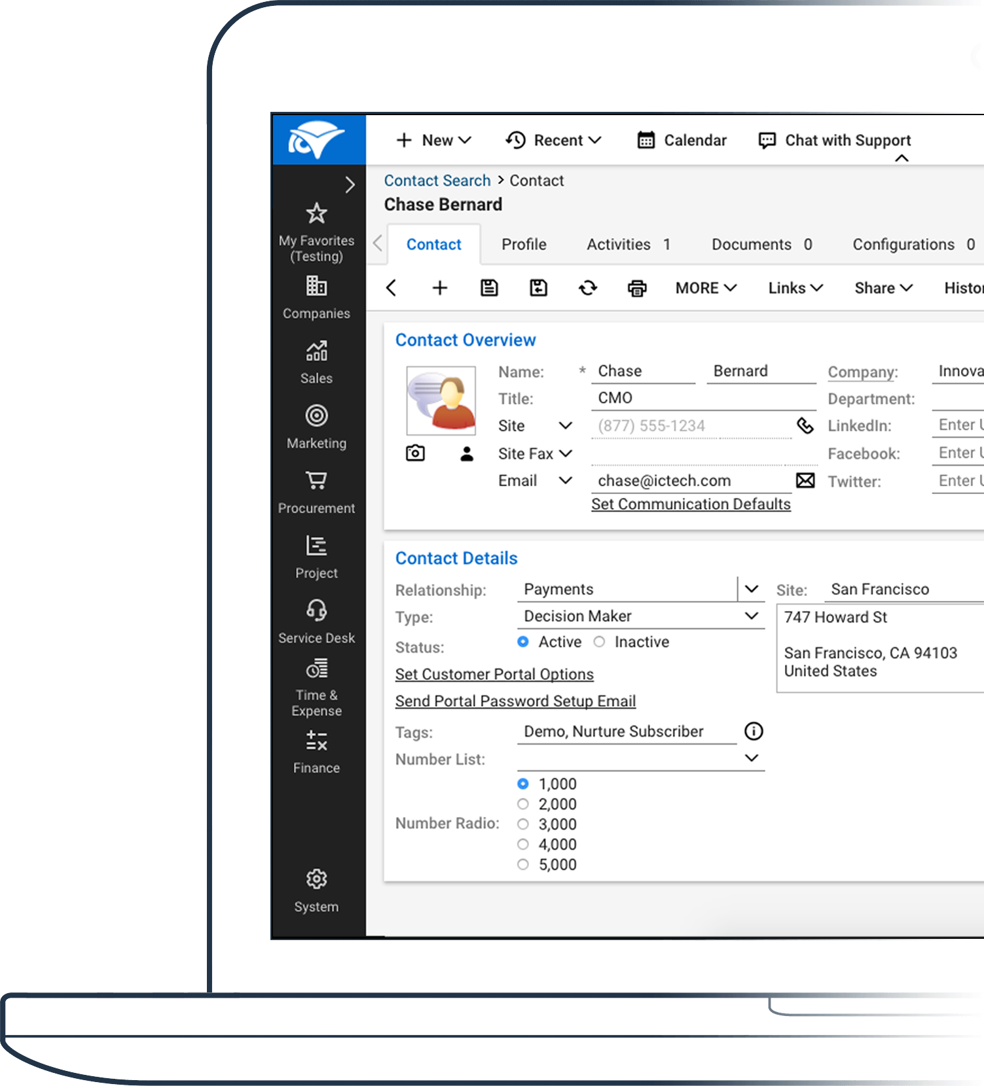Click the person silhouette icon under the photo
The width and height of the screenshot is (984, 1086).
(467, 453)
